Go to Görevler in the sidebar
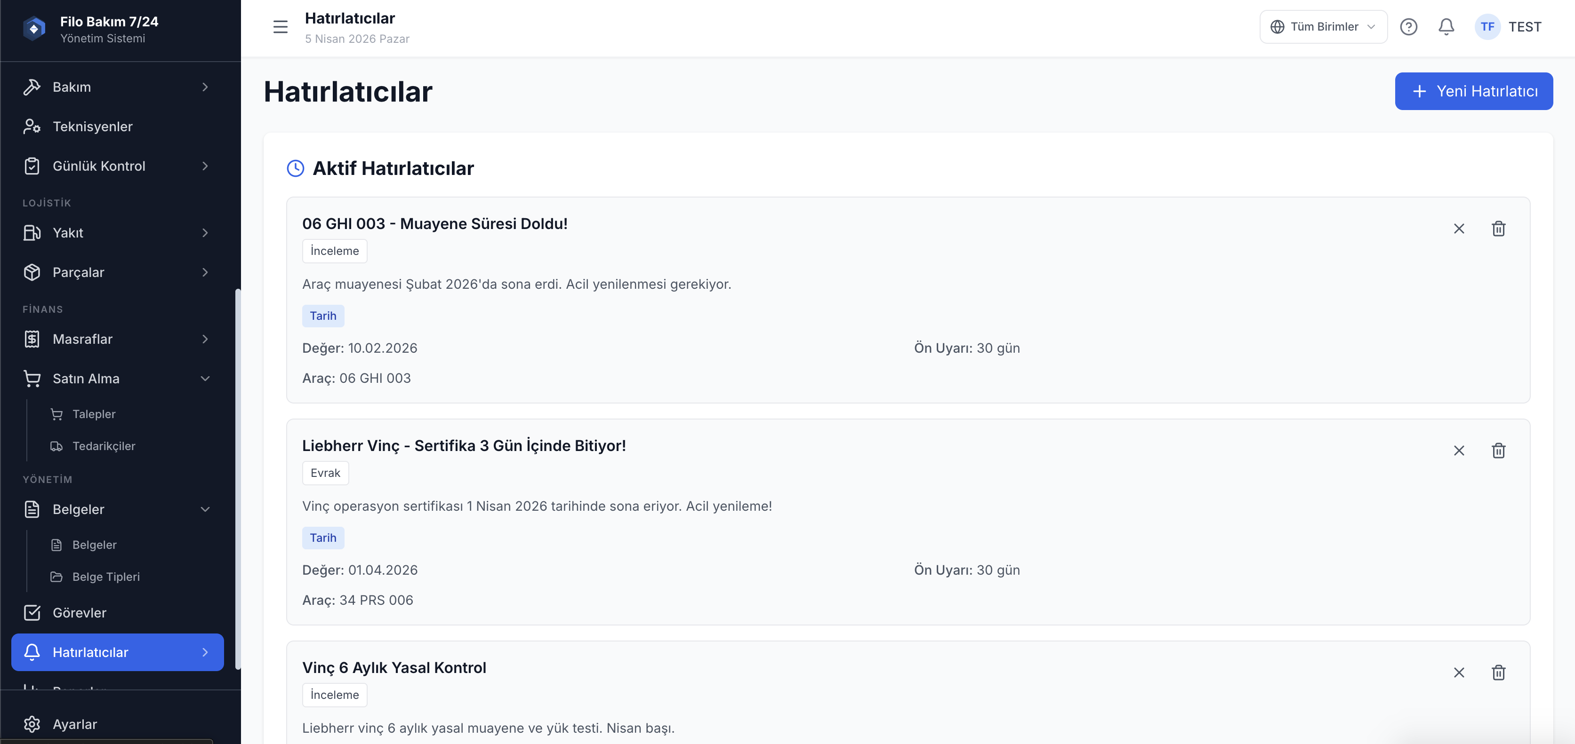Viewport: 1575px width, 744px height. pyautogui.click(x=80, y=613)
